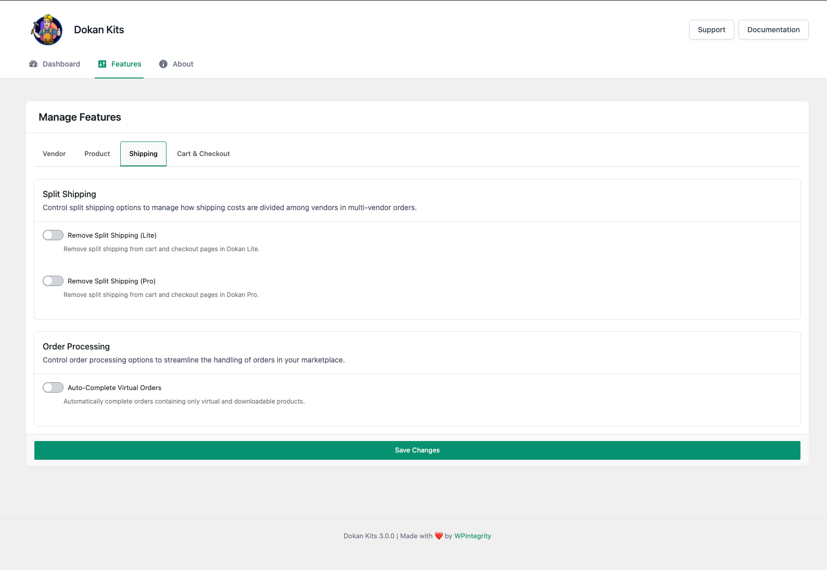Click the Split Shipping section heading
827x570 pixels.
click(x=69, y=194)
